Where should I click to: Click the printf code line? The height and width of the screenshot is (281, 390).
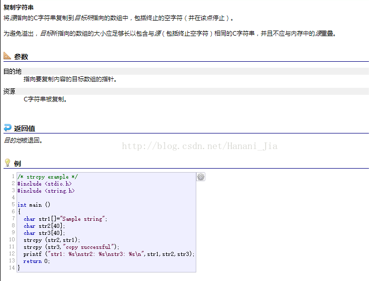click(x=109, y=254)
